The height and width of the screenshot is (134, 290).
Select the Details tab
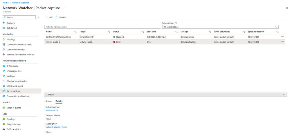[x=59, y=101]
